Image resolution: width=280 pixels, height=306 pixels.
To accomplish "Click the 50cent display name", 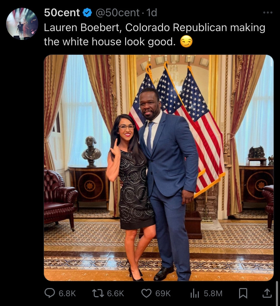I will pos(62,13).
